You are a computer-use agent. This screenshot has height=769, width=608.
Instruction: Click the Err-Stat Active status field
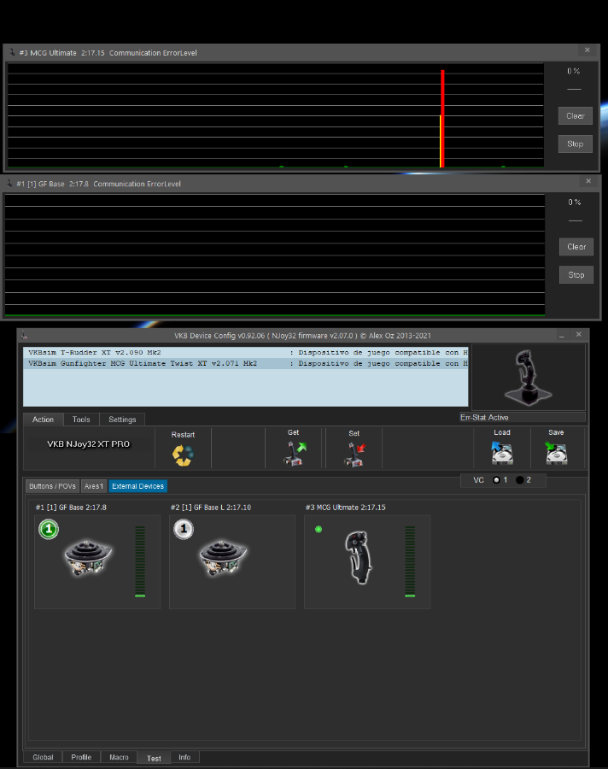(523, 417)
